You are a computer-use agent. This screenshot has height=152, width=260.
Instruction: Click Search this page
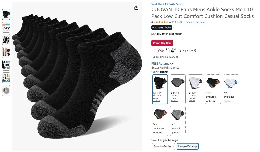[x=196, y=22]
